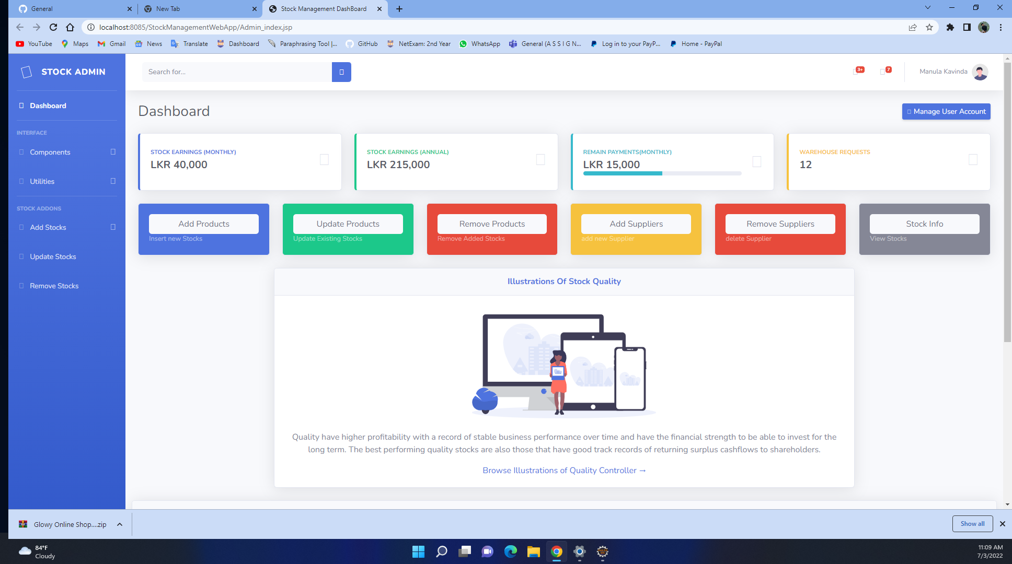Expand the Components submenu chevron
Viewport: 1012px width, 564px height.
[x=113, y=152]
